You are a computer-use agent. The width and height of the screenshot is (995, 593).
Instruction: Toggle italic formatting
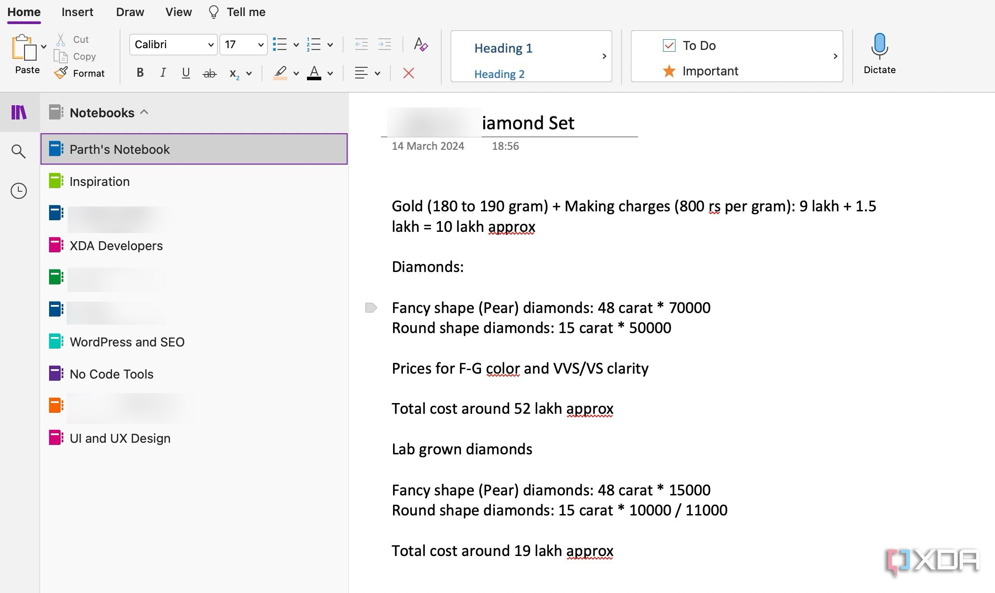[x=163, y=73]
